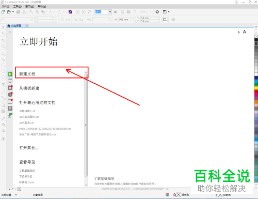The height and width of the screenshot is (199, 258).
Task: Click the plus quick customize toolbox button
Action: 3,139
